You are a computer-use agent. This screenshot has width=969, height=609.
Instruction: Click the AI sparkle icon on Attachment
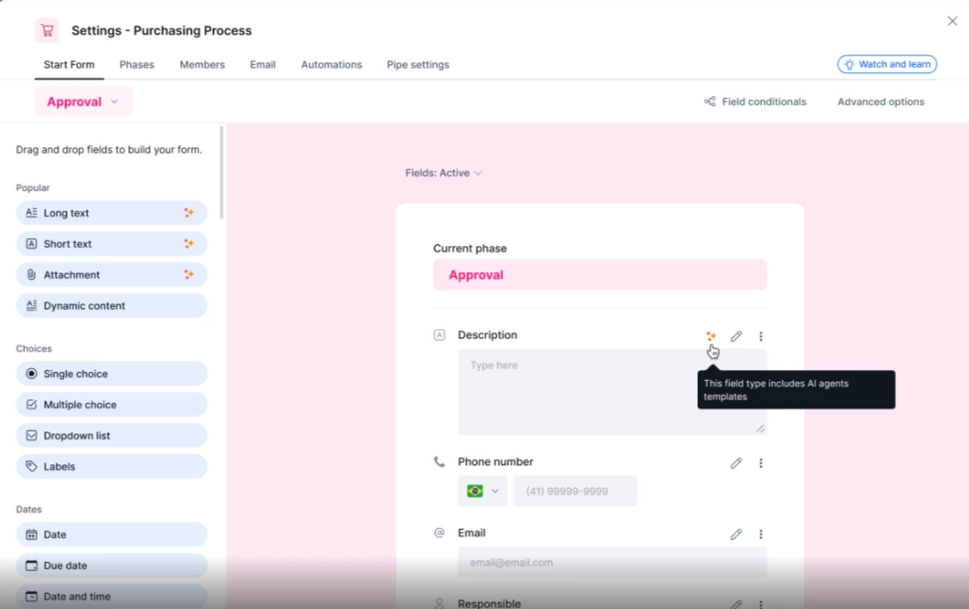pyautogui.click(x=188, y=275)
